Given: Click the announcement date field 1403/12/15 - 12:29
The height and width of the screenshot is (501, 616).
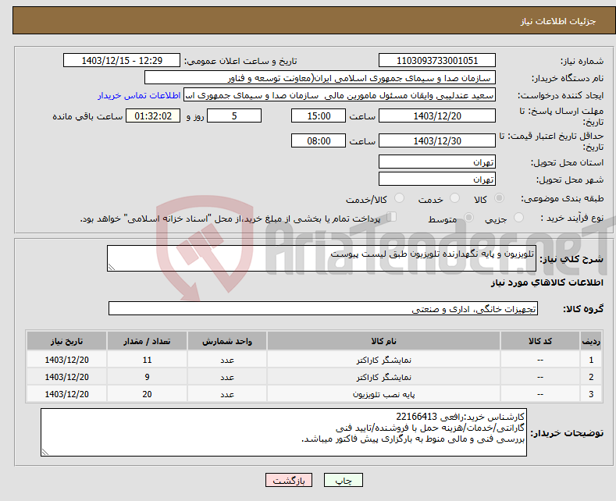Looking at the screenshot, I should (x=122, y=60).
